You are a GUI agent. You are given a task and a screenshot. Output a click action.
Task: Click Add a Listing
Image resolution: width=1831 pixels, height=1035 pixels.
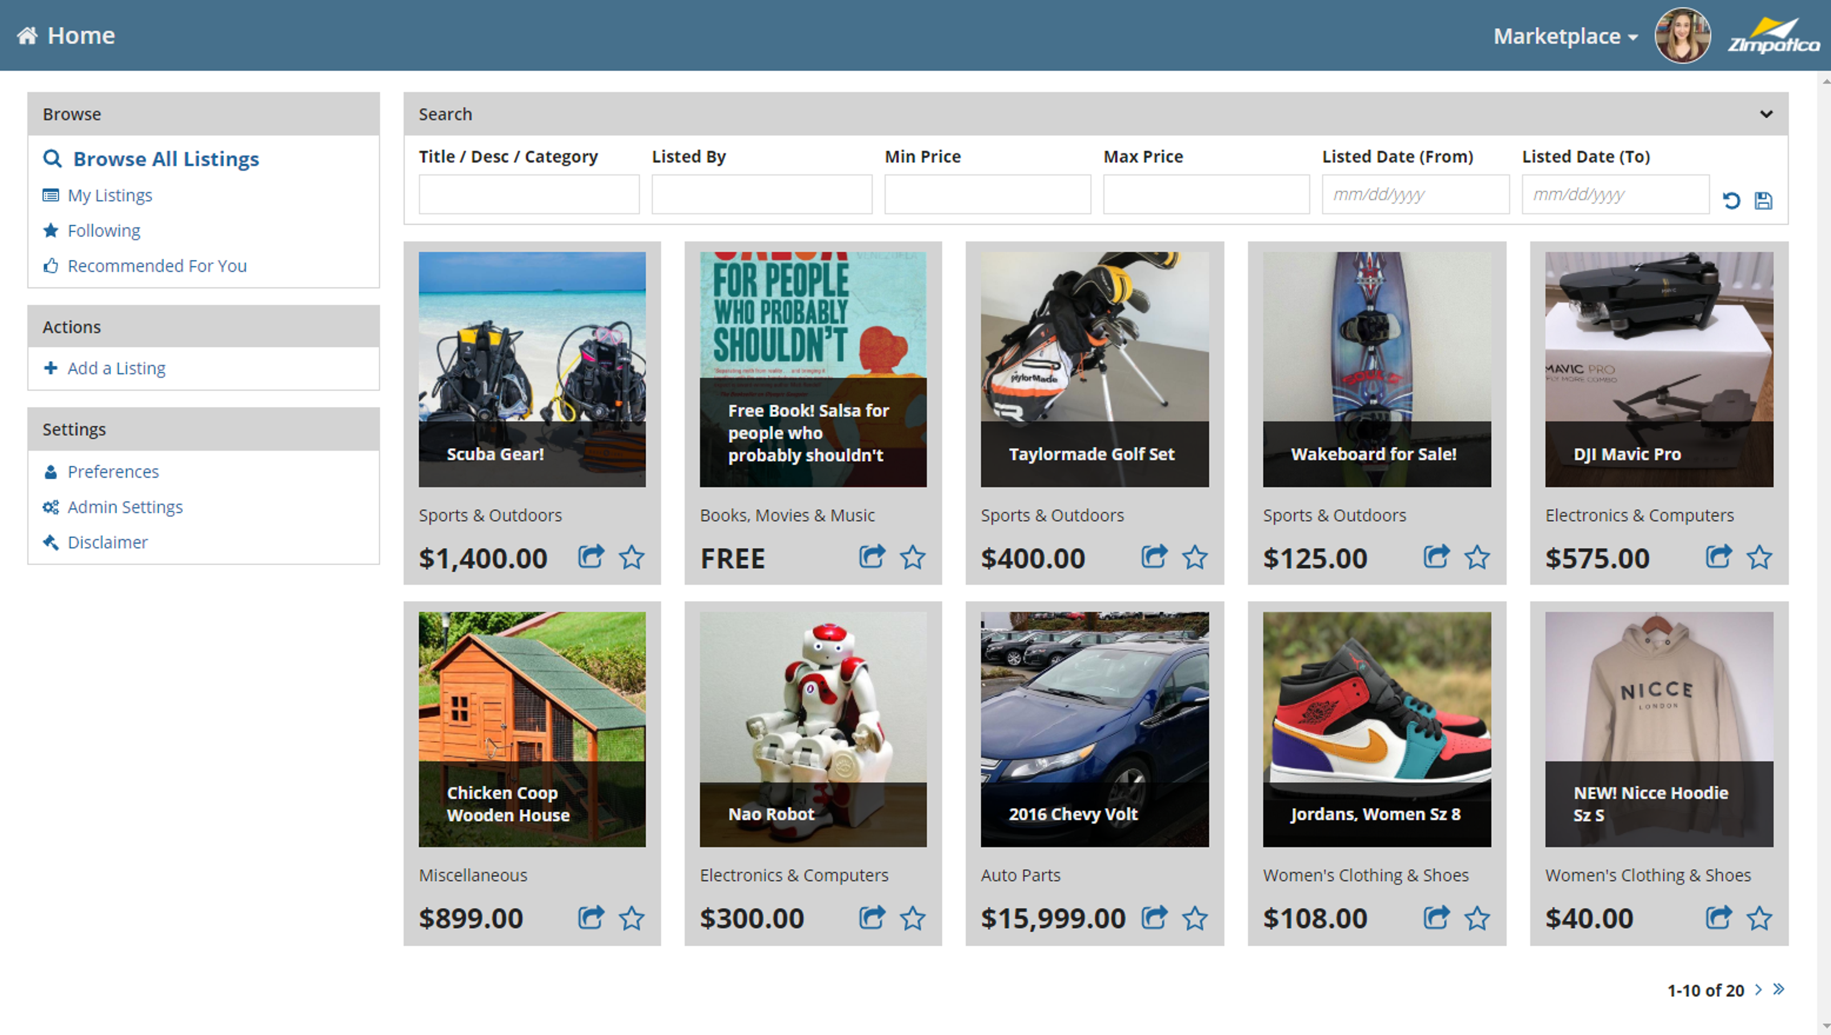coord(104,368)
